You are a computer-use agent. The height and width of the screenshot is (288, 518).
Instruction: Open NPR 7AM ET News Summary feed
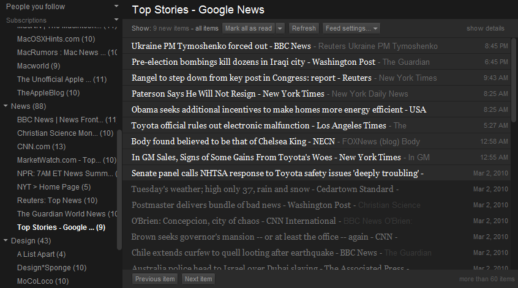[67, 174]
